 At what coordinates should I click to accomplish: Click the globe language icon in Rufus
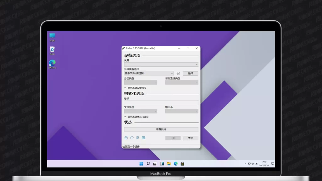(126, 138)
